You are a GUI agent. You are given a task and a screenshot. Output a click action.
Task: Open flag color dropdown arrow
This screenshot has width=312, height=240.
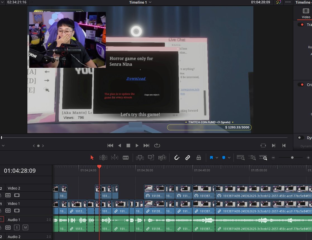[217, 158]
